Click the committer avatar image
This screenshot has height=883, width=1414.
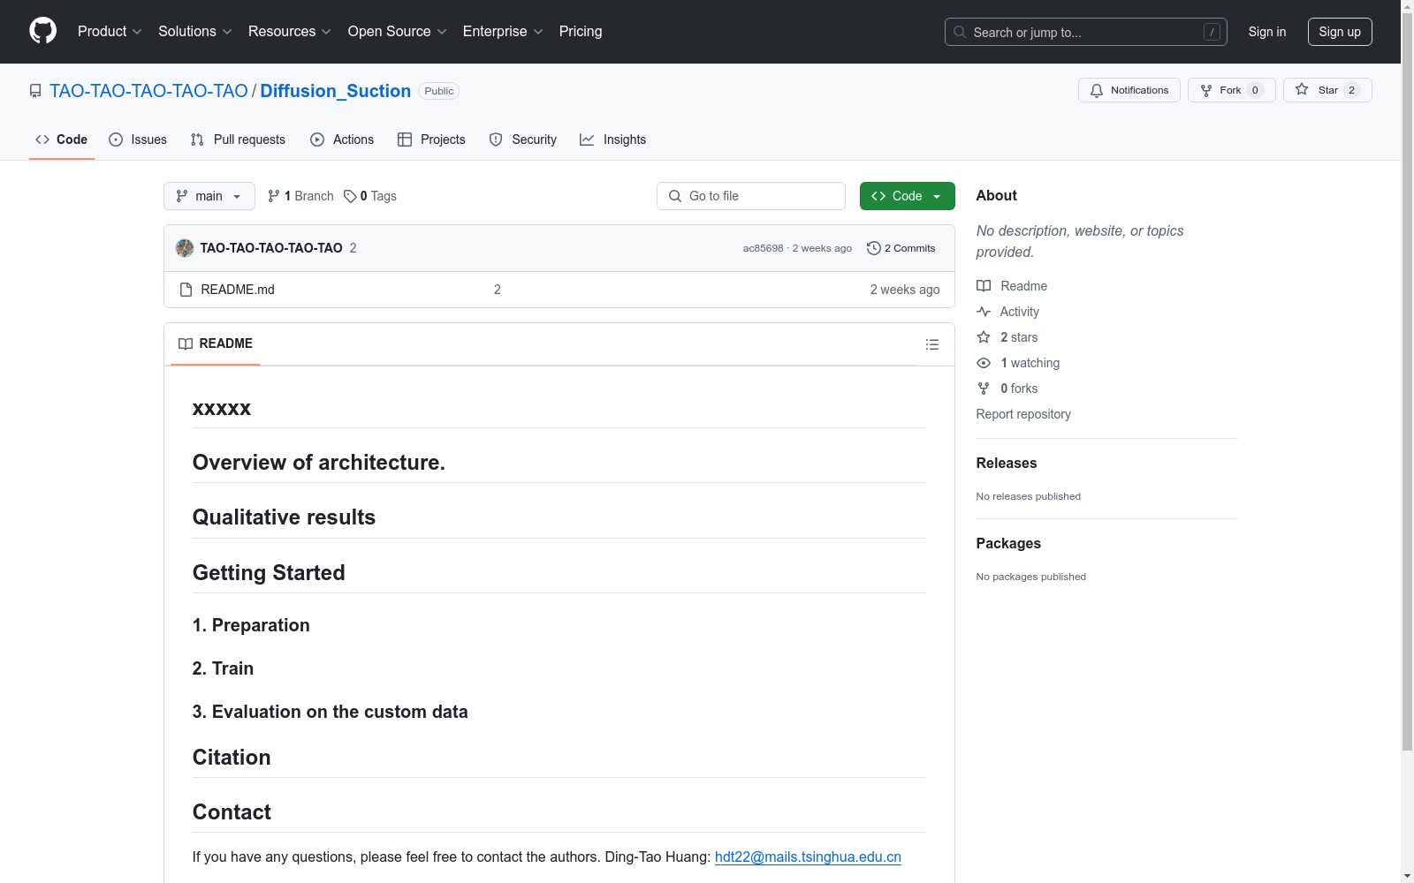pyautogui.click(x=185, y=248)
